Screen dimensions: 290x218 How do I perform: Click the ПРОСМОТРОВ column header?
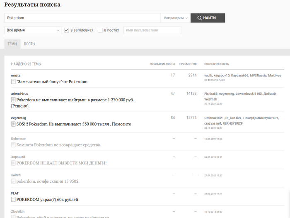(188, 64)
